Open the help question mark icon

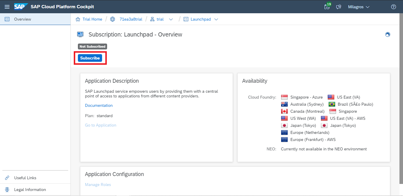[393, 7]
